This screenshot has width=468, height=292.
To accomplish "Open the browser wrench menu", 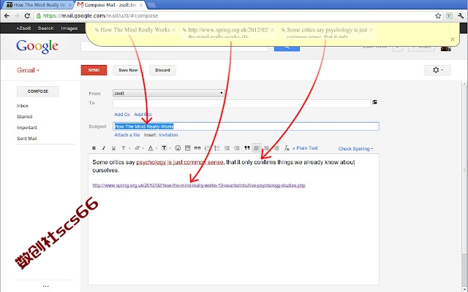I will 461,16.
